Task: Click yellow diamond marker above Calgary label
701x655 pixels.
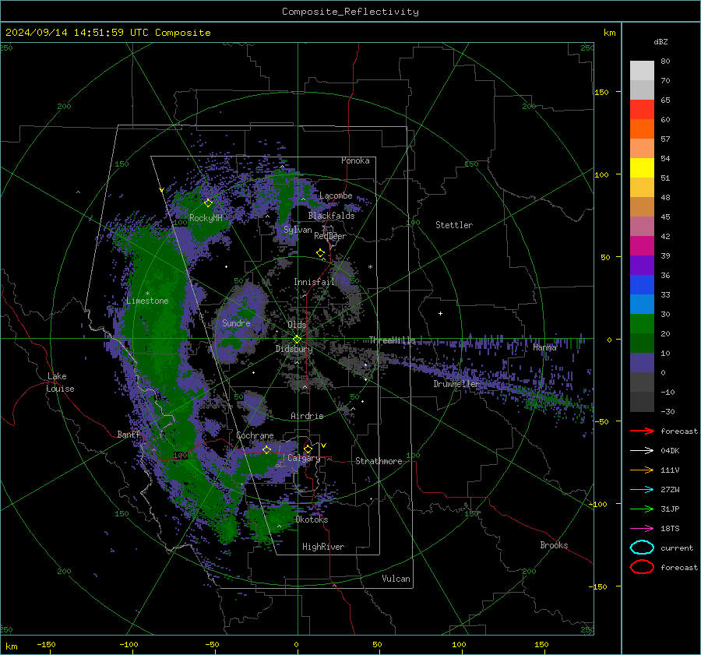Action: (308, 449)
